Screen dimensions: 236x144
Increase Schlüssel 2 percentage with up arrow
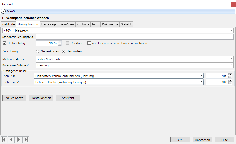point(230,81)
